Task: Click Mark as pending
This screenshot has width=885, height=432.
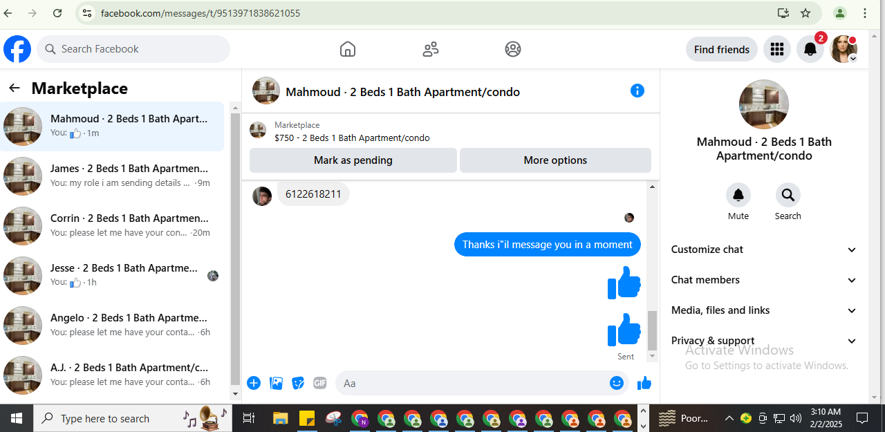Action: pos(353,160)
